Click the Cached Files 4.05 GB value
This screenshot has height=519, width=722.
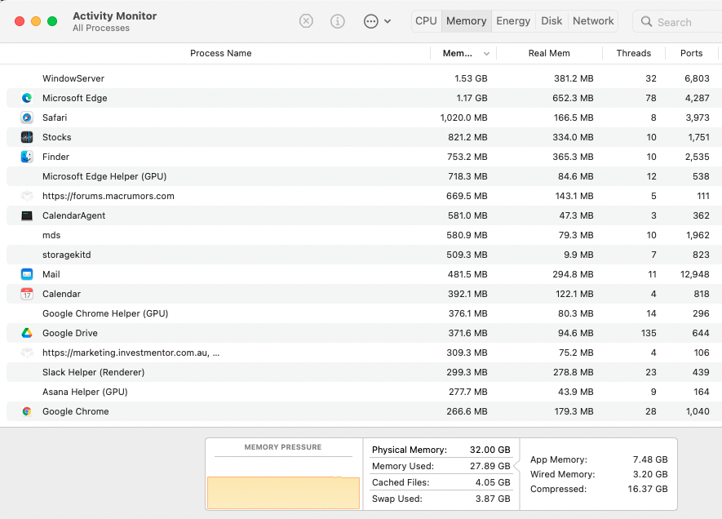493,482
